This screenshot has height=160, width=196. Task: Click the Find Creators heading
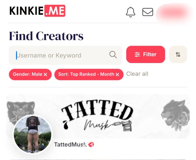[x=46, y=36]
